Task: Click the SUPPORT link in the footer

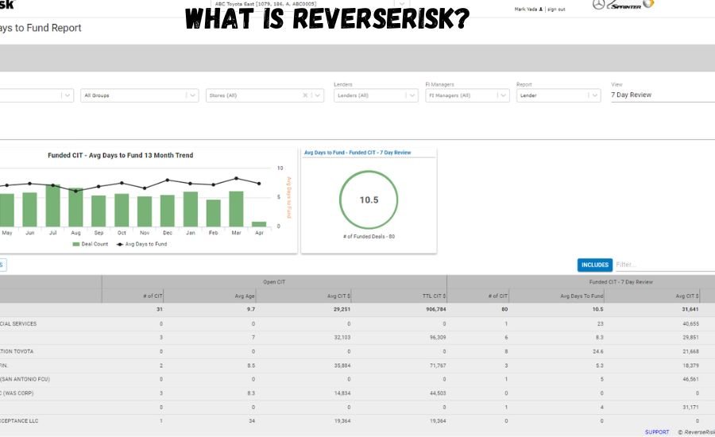Action: coord(657,432)
